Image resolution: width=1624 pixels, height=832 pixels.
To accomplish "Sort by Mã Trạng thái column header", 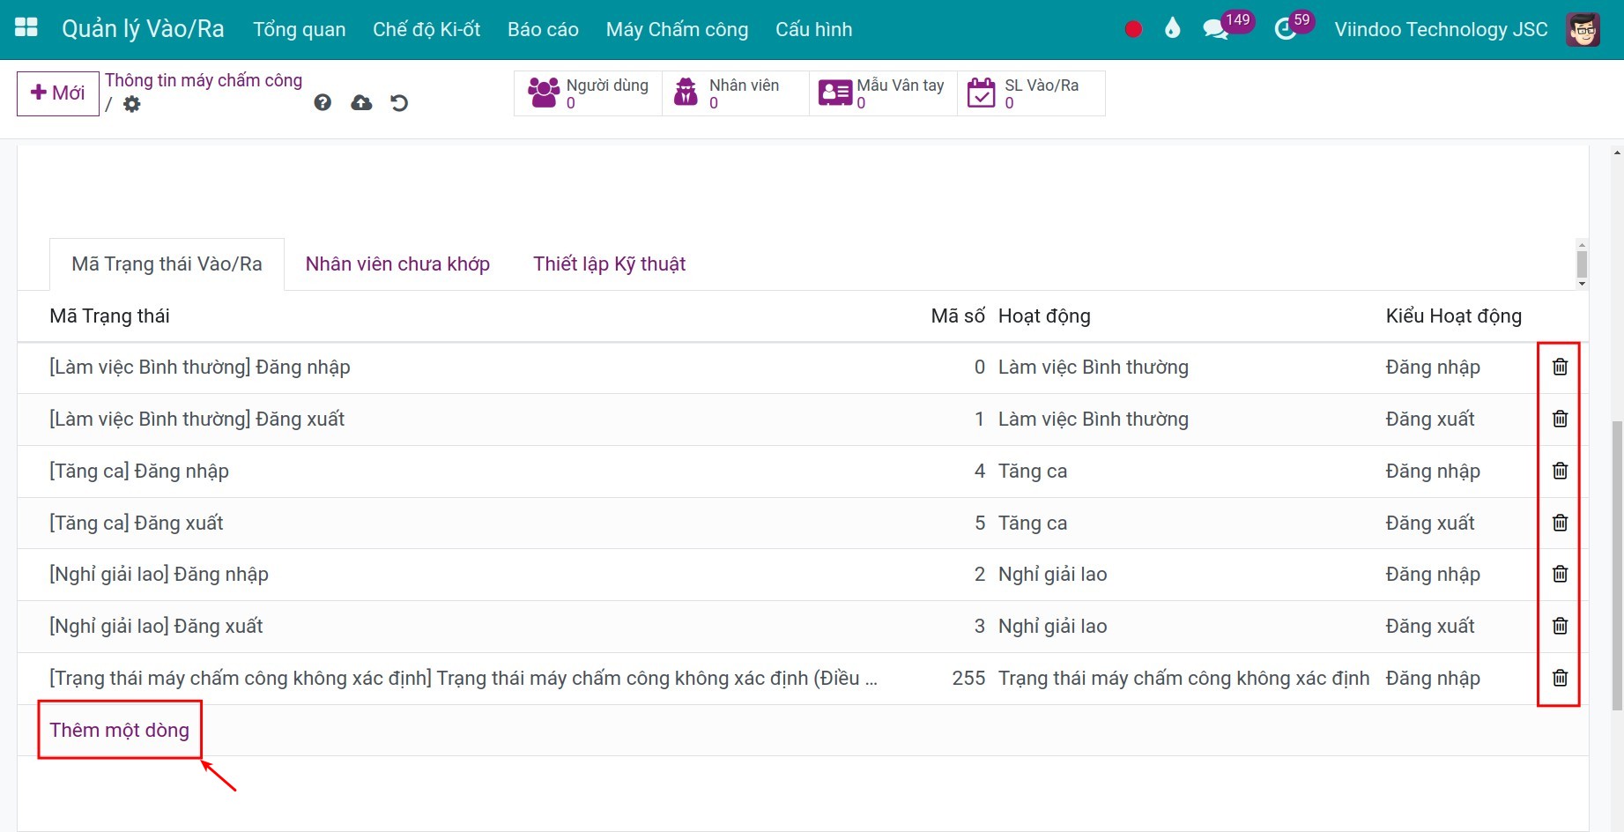I will 109,316.
